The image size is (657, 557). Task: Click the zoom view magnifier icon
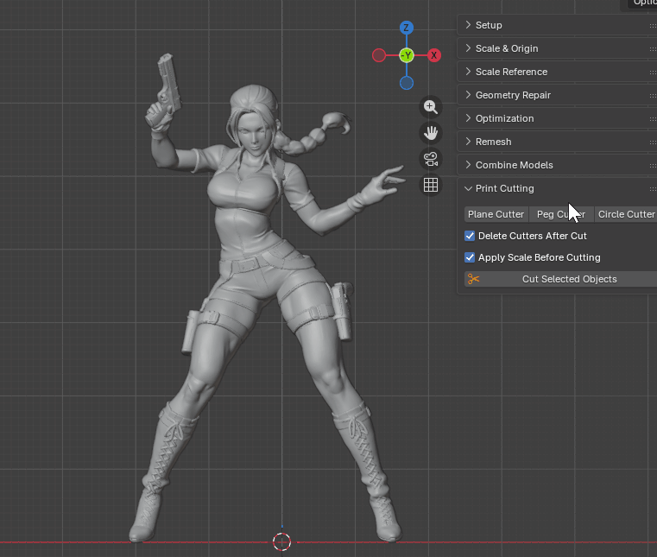[430, 107]
